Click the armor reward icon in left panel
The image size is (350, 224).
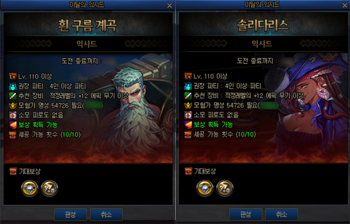29,188
